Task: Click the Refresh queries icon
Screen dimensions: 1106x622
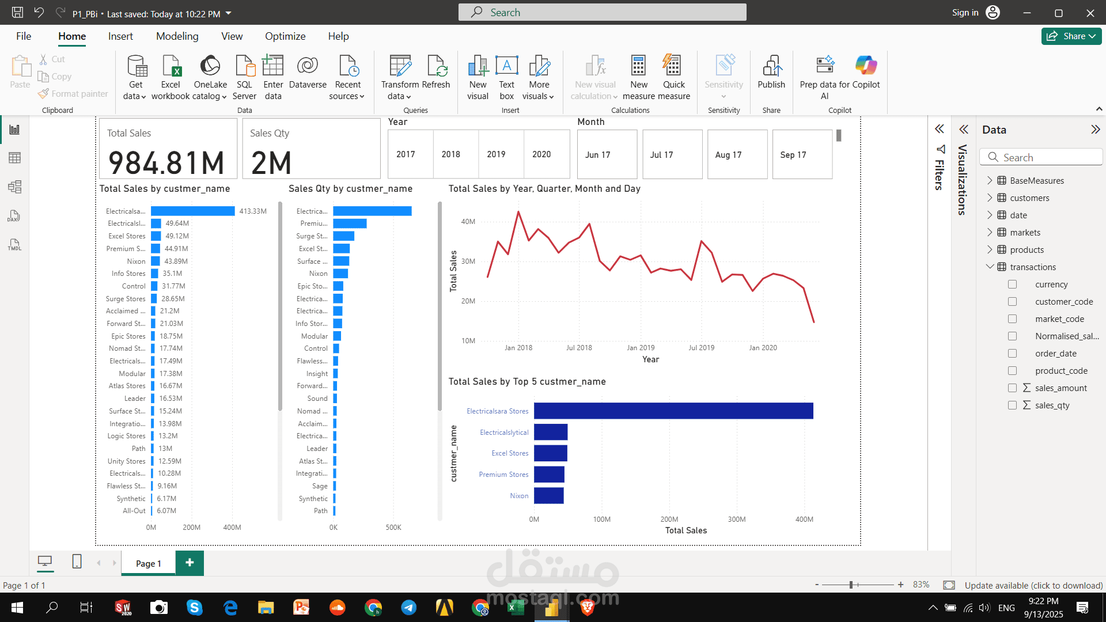Action: click(436, 66)
